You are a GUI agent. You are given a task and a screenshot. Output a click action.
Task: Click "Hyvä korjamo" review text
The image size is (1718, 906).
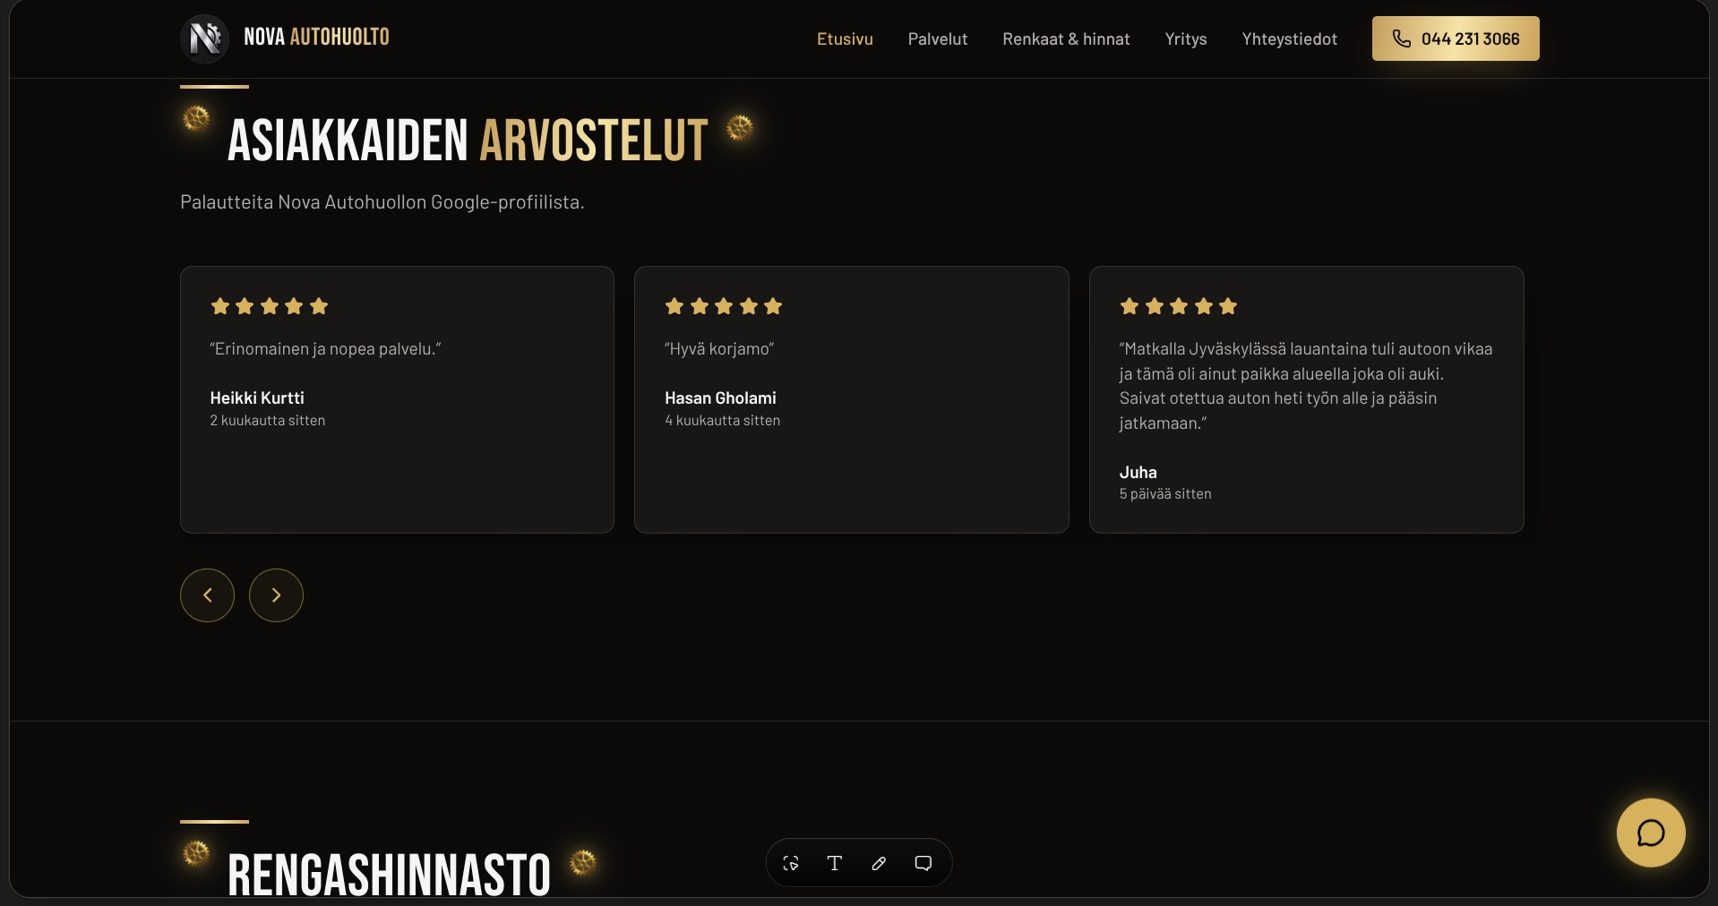click(x=719, y=349)
